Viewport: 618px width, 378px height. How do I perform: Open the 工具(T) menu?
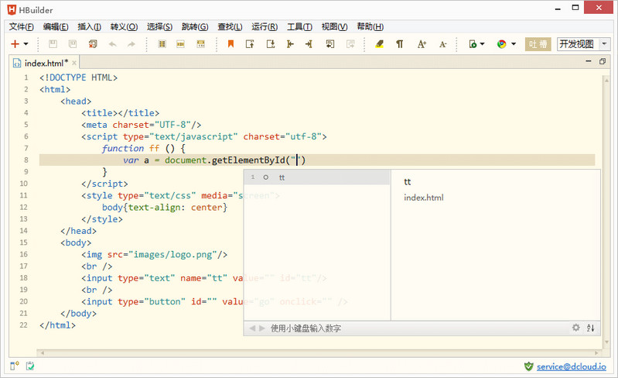pos(299,26)
